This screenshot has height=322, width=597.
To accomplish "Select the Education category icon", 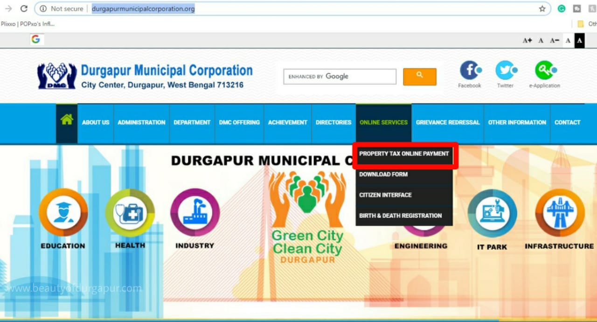I will click(62, 212).
